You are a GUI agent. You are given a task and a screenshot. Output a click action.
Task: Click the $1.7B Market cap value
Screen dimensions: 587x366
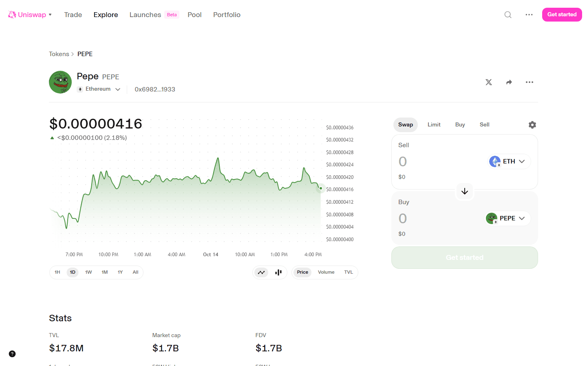pos(166,348)
